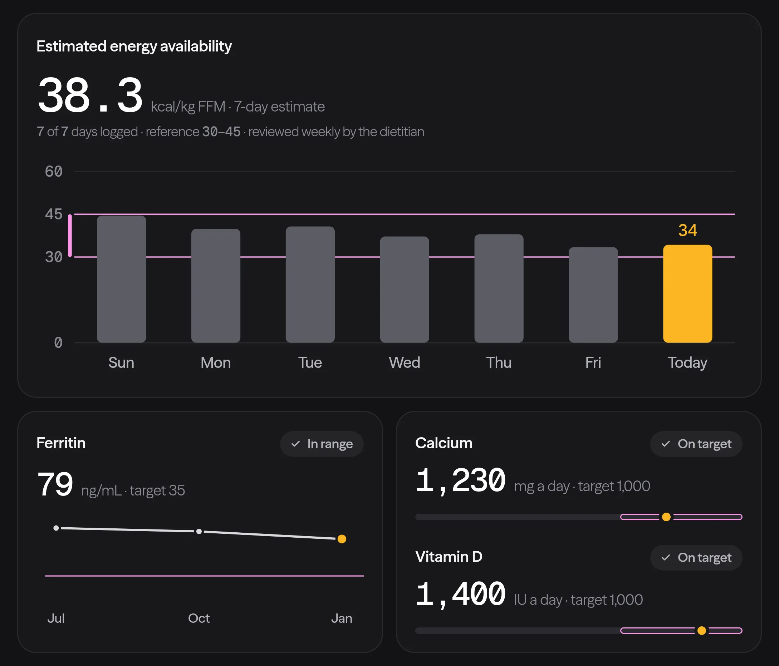Click the Tue bar in energy chart
The height and width of the screenshot is (666, 779).
(310, 284)
